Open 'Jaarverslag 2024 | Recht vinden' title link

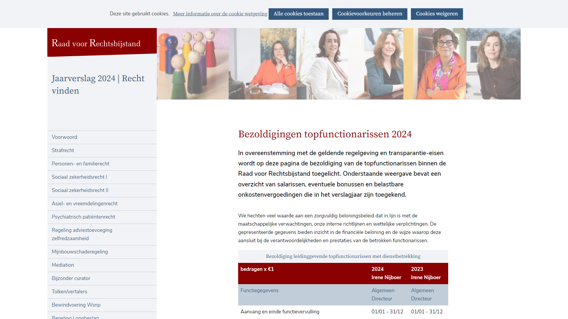click(x=98, y=84)
